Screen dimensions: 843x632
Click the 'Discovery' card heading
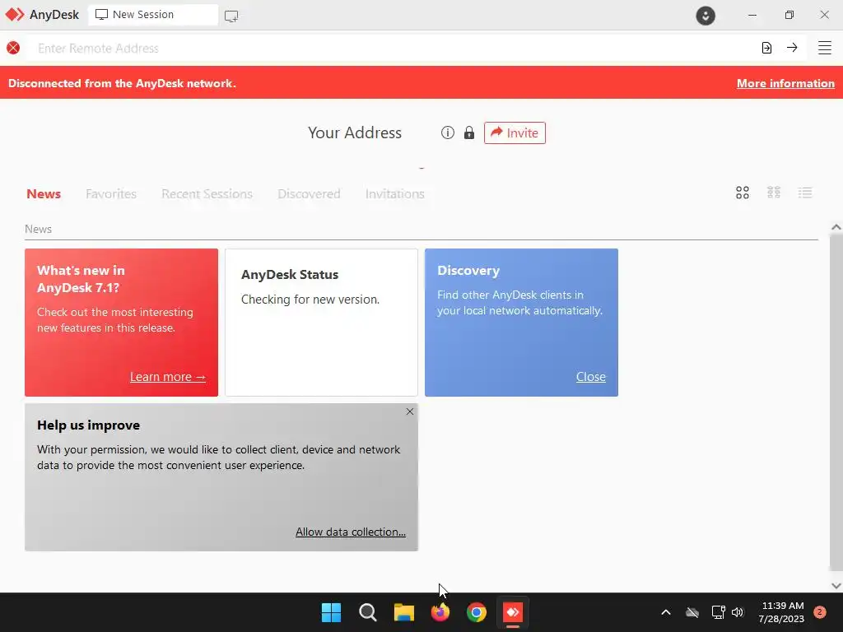coord(468,270)
